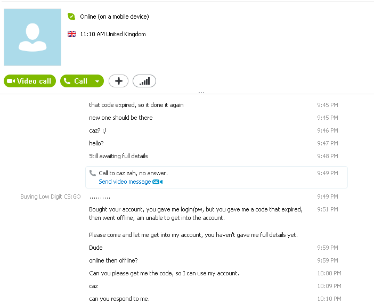Click the online status icon

pyautogui.click(x=71, y=17)
